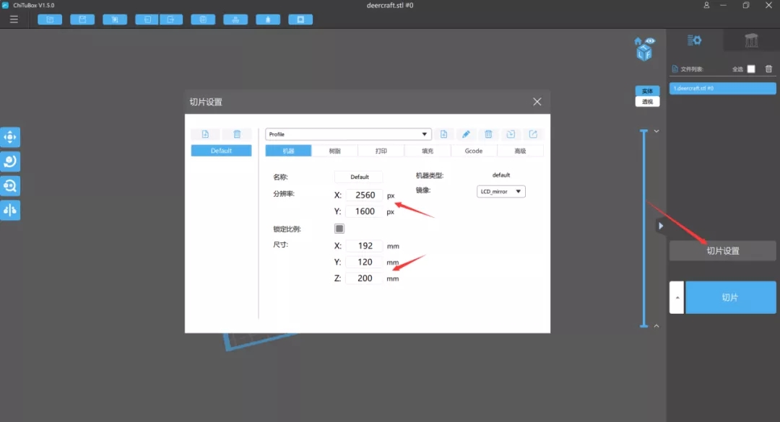780x422 pixels.
Task: Delete machine using left trash icon
Action: (x=237, y=134)
